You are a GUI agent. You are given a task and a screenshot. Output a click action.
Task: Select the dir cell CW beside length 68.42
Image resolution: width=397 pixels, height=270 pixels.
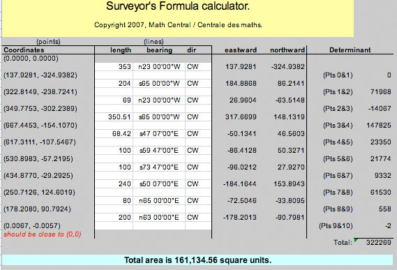tap(198, 133)
